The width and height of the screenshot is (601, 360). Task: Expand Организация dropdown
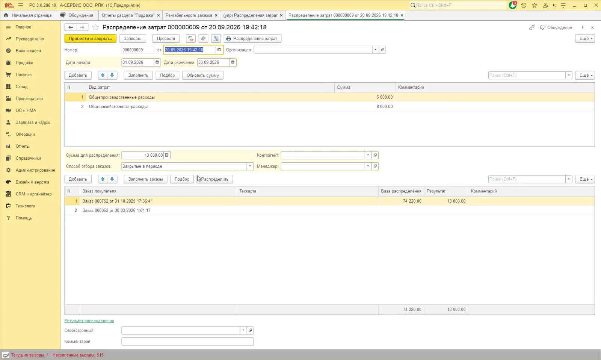click(x=375, y=50)
